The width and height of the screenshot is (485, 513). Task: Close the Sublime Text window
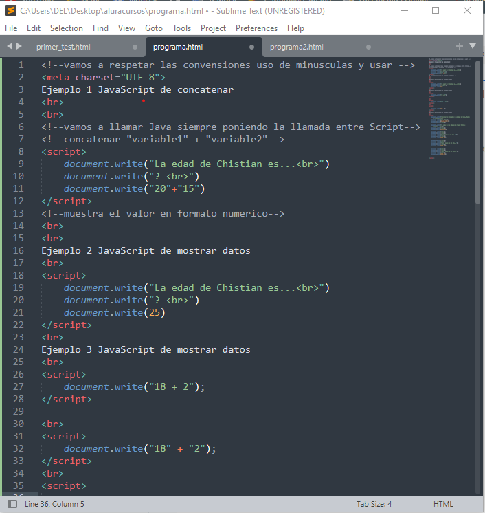(467, 10)
